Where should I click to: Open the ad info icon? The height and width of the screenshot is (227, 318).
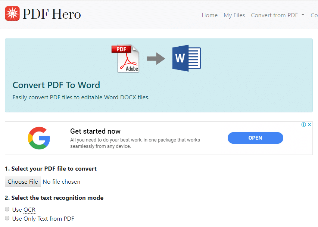click(303, 125)
